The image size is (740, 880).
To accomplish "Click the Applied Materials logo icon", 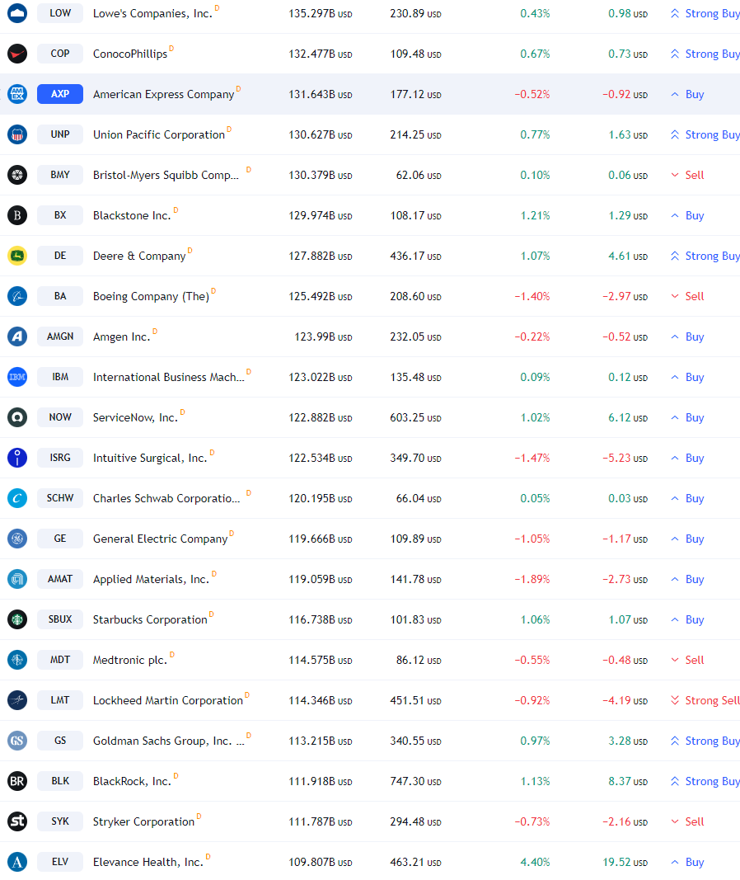I will pos(17,579).
